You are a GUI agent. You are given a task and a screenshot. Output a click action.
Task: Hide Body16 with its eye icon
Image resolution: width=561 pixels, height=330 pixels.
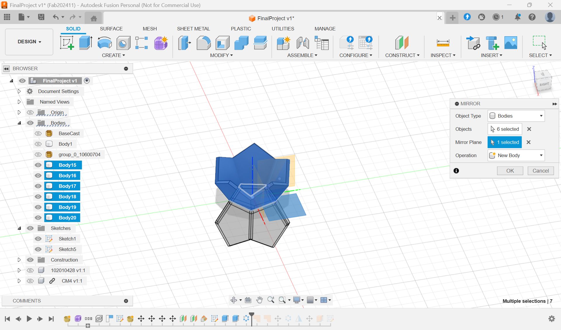click(38, 176)
